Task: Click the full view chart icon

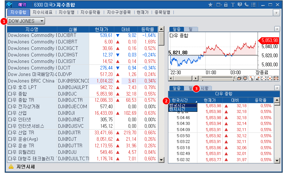Action: 276,79
